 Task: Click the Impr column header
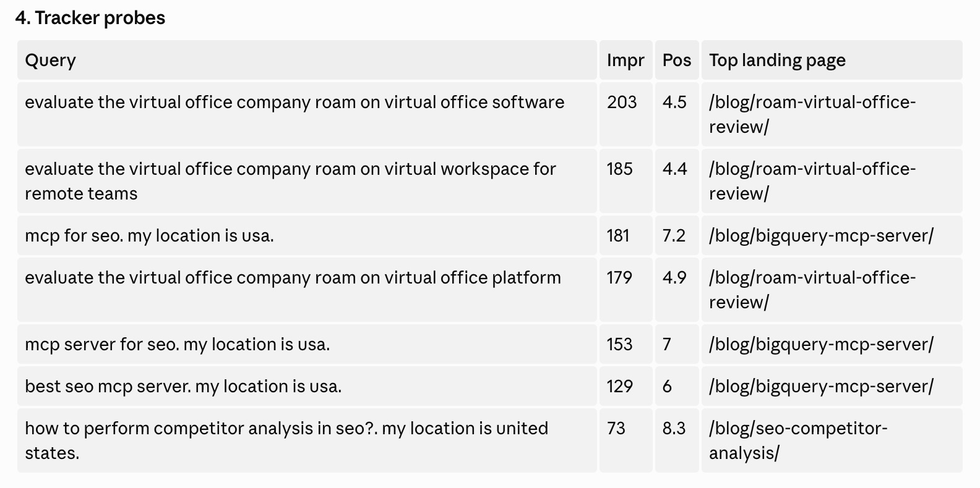(625, 61)
